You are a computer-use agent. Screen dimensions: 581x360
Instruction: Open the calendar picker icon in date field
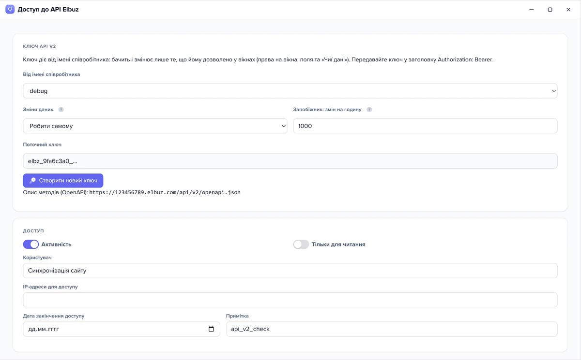211,329
